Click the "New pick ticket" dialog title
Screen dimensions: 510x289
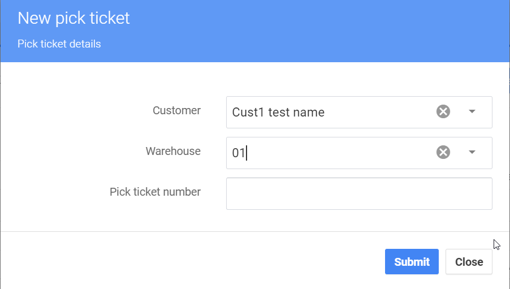click(74, 18)
